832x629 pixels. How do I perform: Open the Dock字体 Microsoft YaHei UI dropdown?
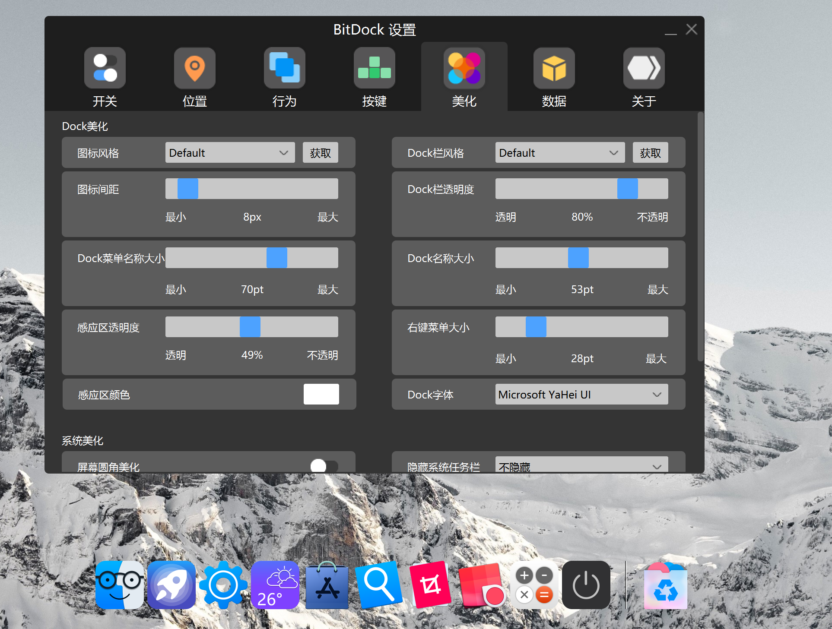[581, 394]
